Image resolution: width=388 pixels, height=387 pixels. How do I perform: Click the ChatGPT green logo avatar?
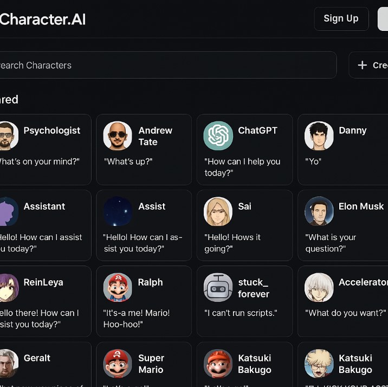point(218,136)
